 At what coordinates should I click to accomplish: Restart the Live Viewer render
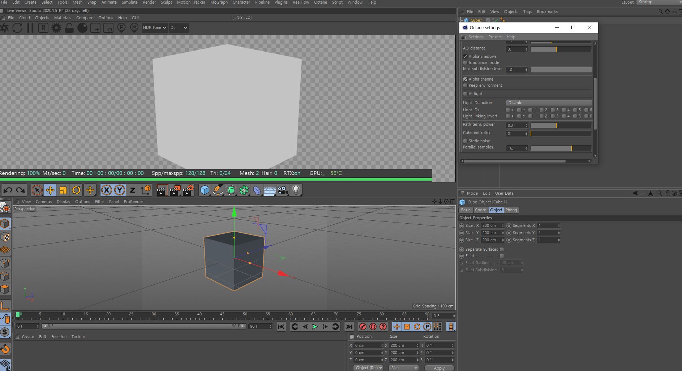tap(17, 28)
